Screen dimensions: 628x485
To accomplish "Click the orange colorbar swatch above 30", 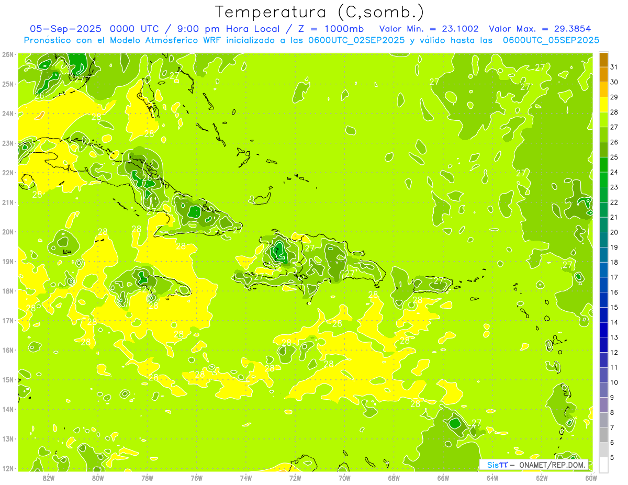I will click(603, 74).
